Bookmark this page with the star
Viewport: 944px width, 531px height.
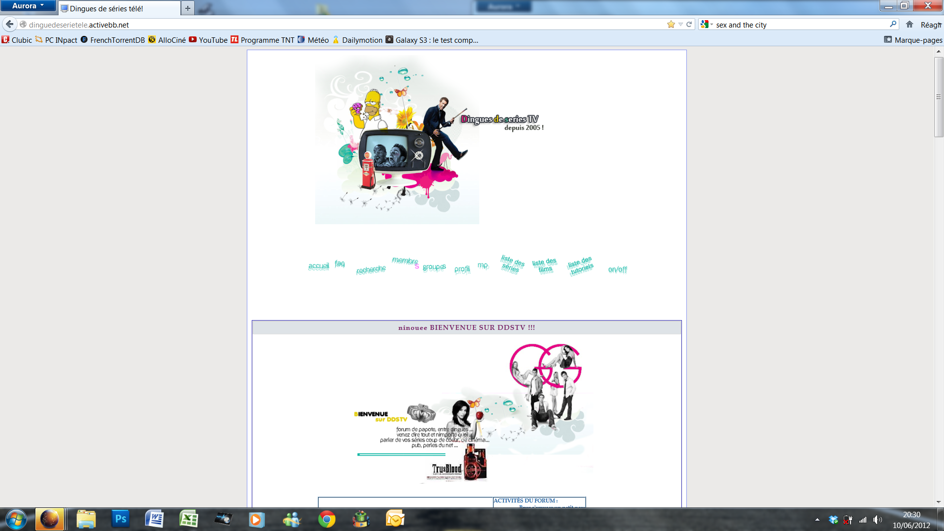671,25
